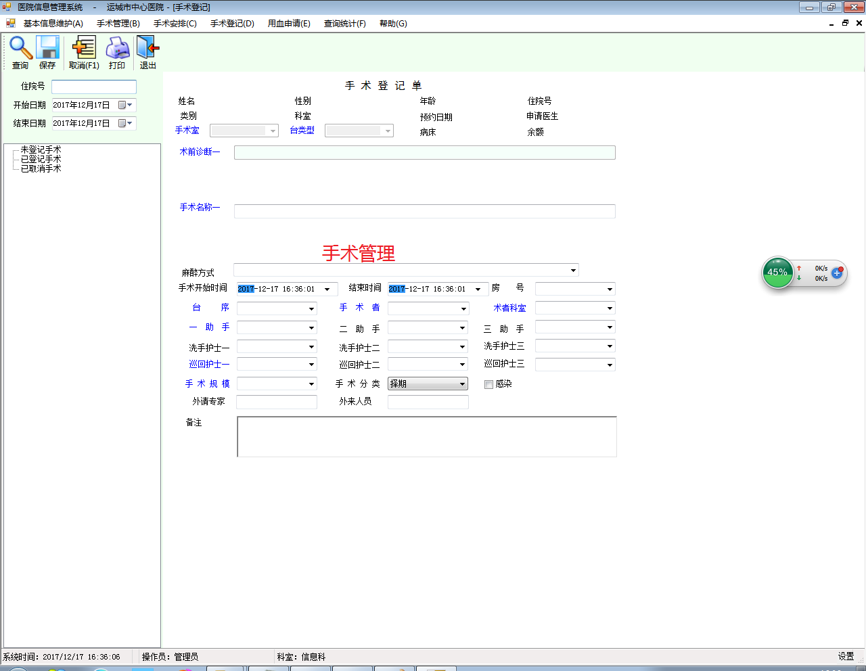Expand the 一助手 dropdown
The width and height of the screenshot is (866, 671).
pyautogui.click(x=311, y=327)
